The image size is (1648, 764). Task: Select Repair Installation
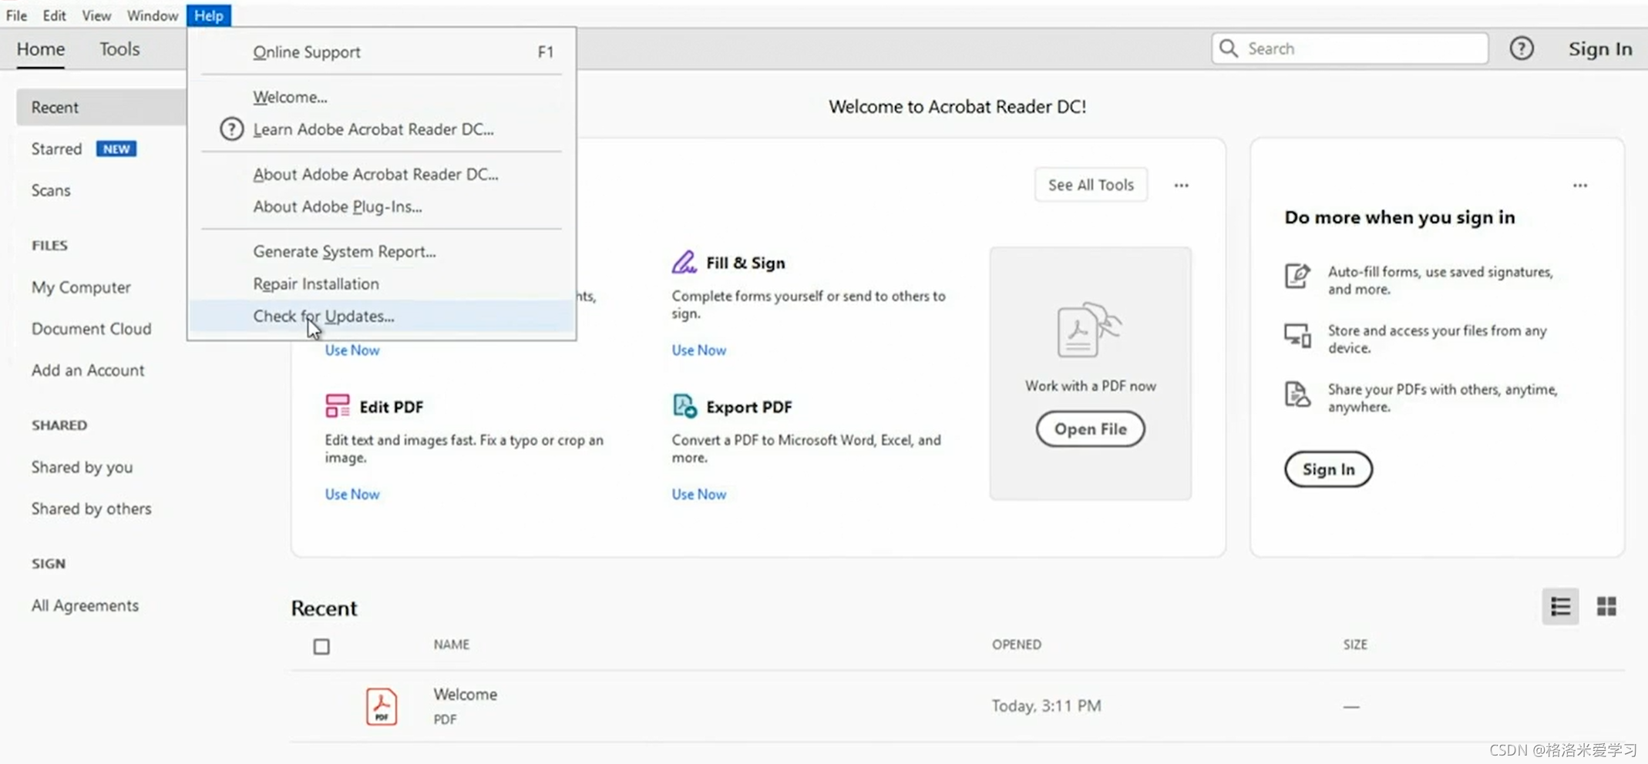point(382,283)
